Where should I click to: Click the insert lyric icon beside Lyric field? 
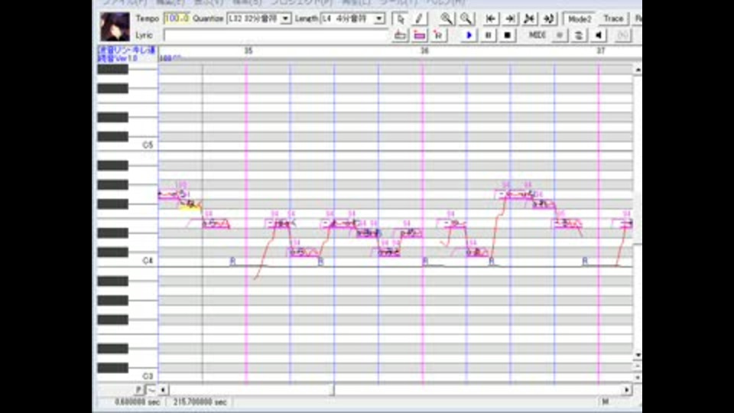click(400, 35)
